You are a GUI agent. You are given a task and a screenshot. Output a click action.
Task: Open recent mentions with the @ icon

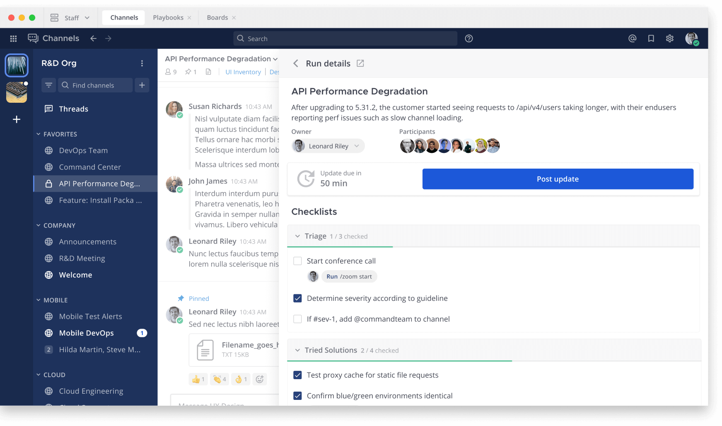click(x=632, y=39)
